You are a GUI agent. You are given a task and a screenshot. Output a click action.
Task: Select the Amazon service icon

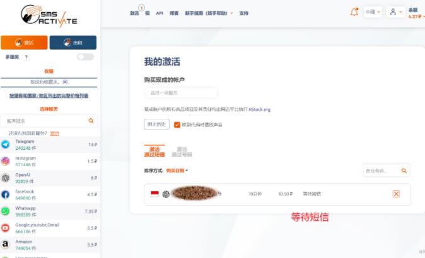click(x=6, y=245)
